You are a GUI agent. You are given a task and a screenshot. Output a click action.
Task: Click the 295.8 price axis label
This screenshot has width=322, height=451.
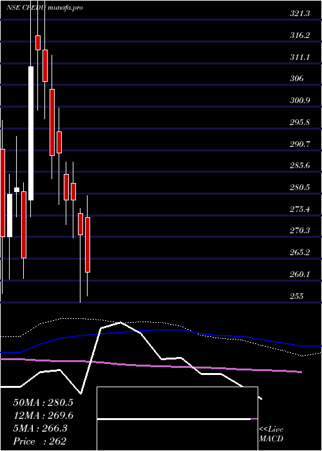click(x=300, y=122)
